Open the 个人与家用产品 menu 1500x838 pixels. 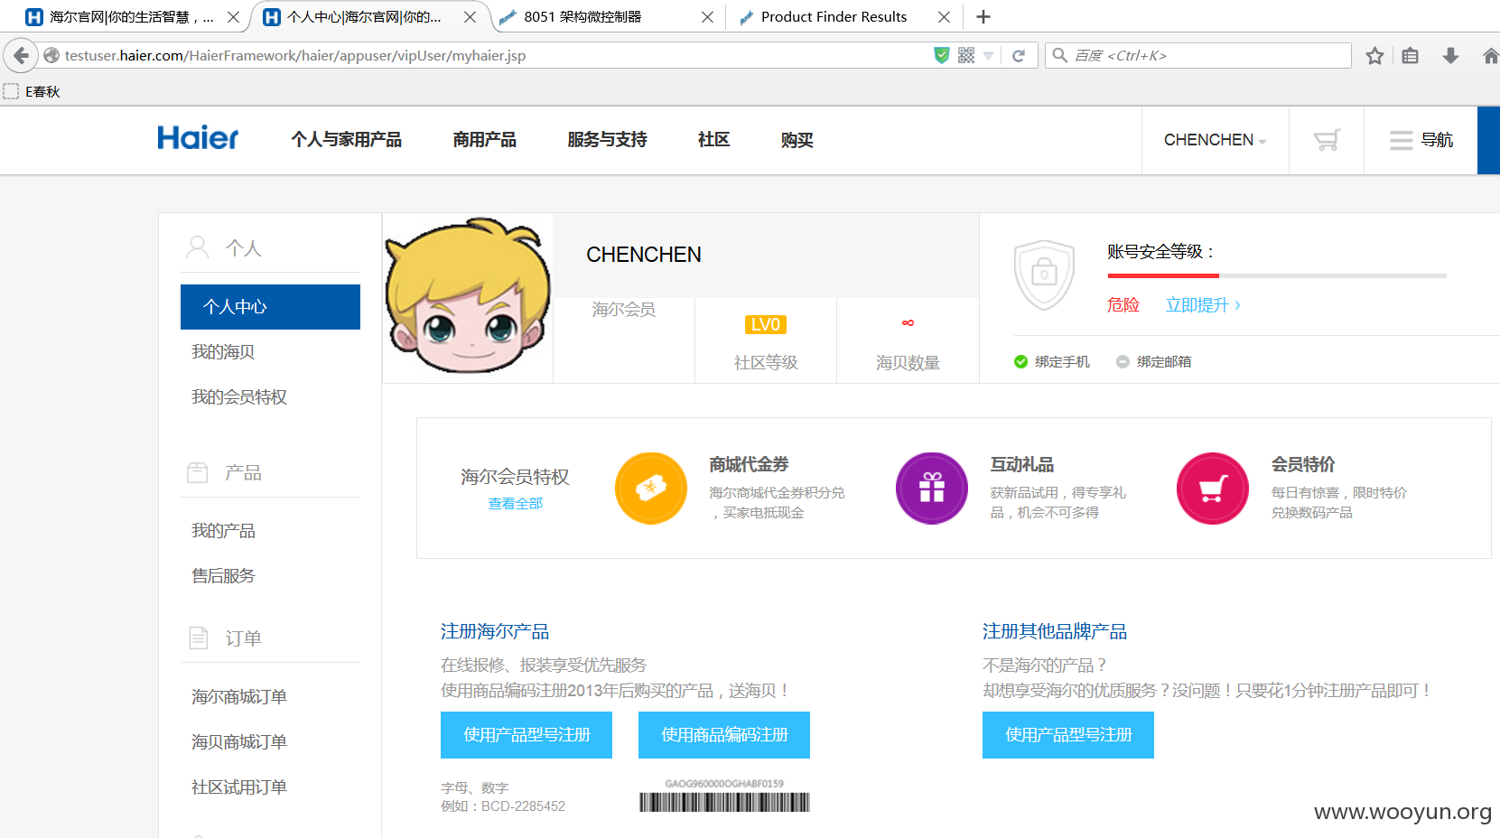pyautogui.click(x=346, y=140)
